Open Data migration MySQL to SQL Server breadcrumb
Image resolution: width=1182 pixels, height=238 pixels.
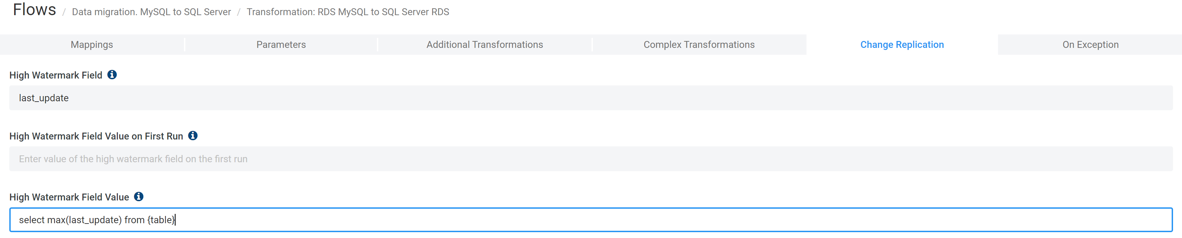point(152,12)
